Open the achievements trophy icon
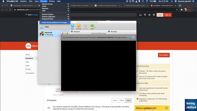This screenshot has height=111, width=197. click(145, 15)
